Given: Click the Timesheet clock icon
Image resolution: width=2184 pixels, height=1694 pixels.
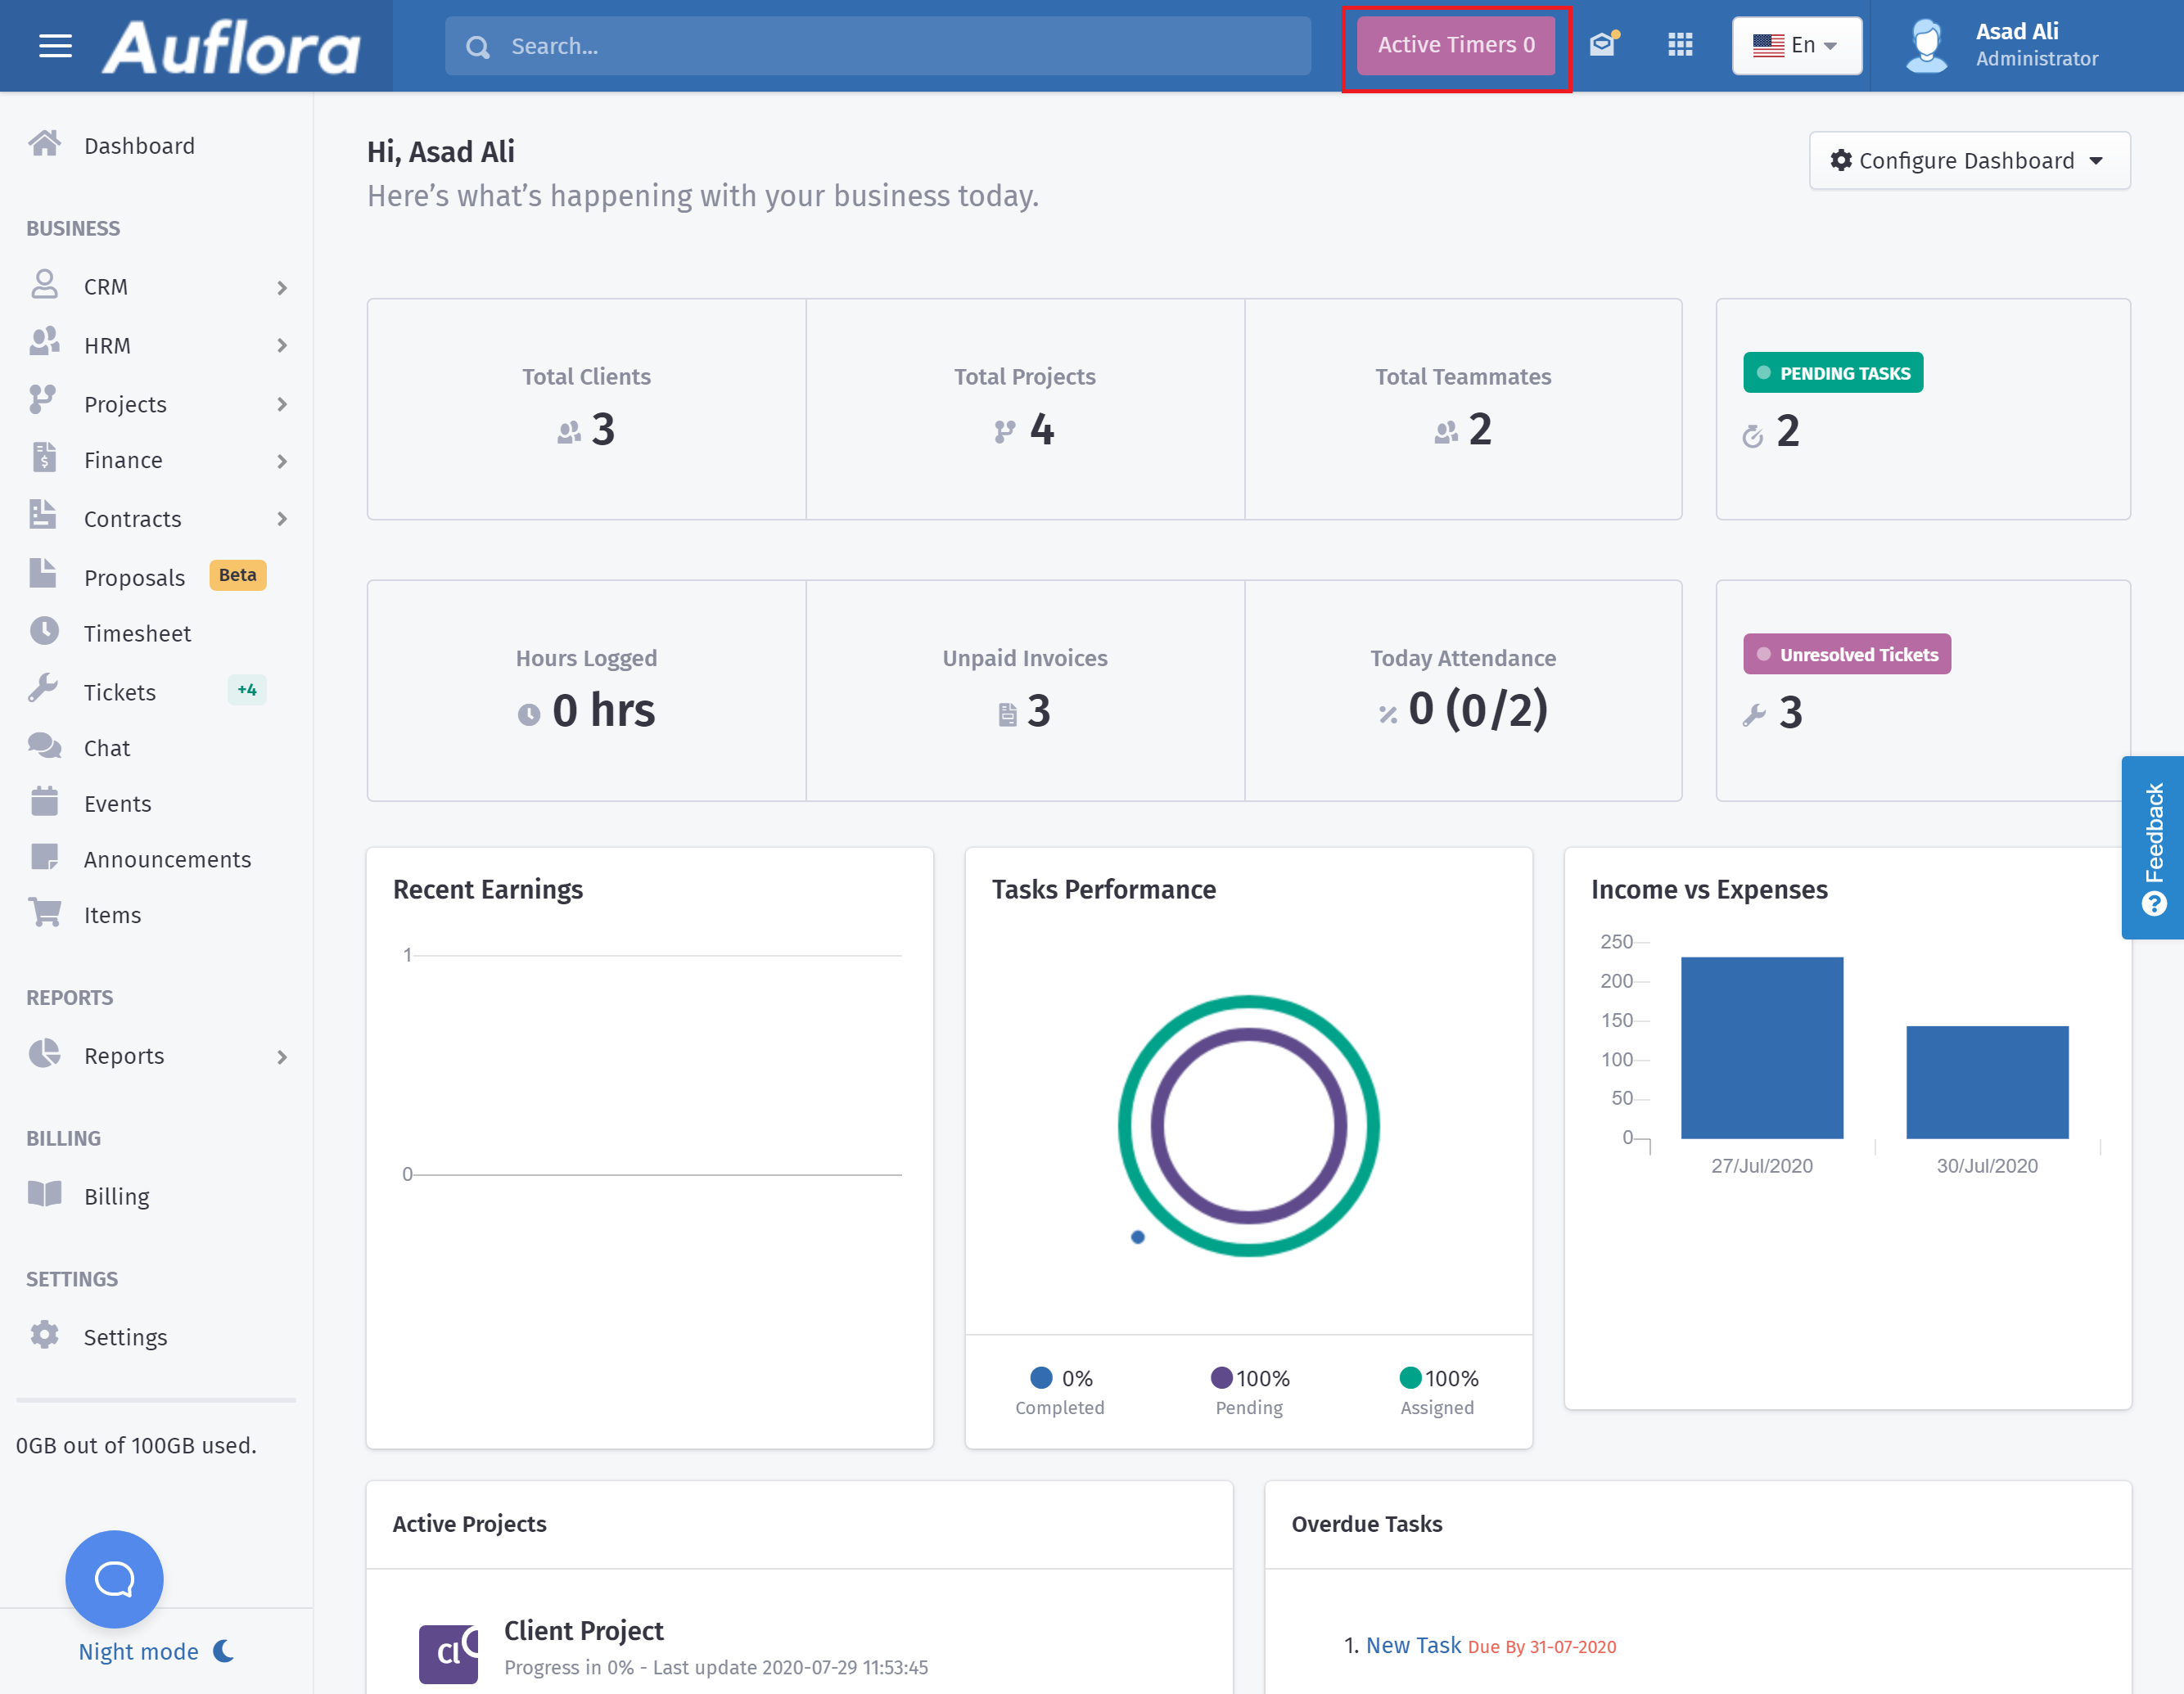Looking at the screenshot, I should [x=44, y=632].
